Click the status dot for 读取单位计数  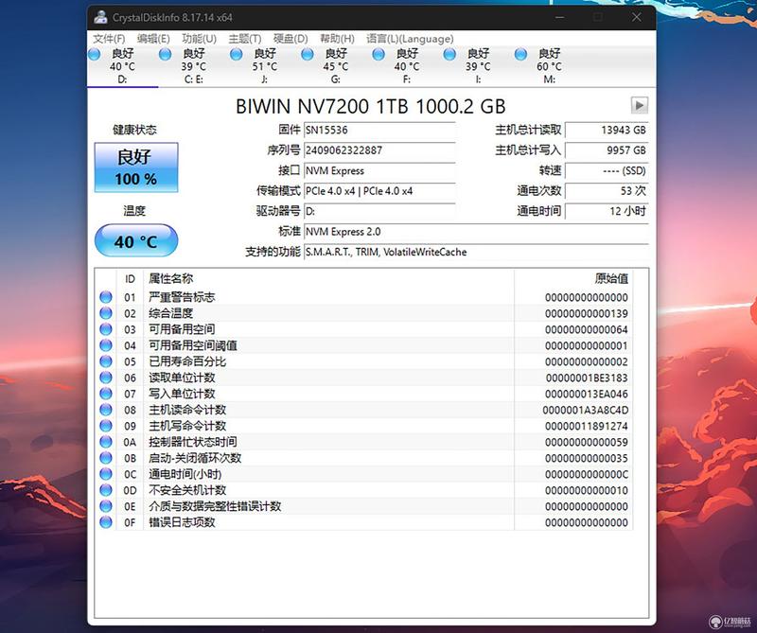(106, 378)
